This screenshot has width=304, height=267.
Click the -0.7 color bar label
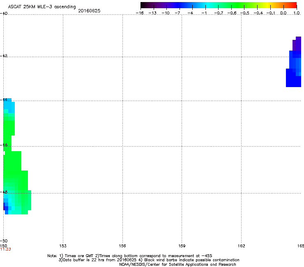[x=219, y=13]
